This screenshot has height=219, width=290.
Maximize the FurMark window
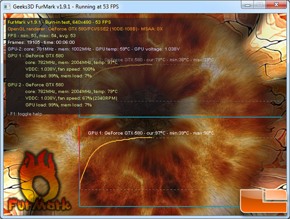(259, 5)
